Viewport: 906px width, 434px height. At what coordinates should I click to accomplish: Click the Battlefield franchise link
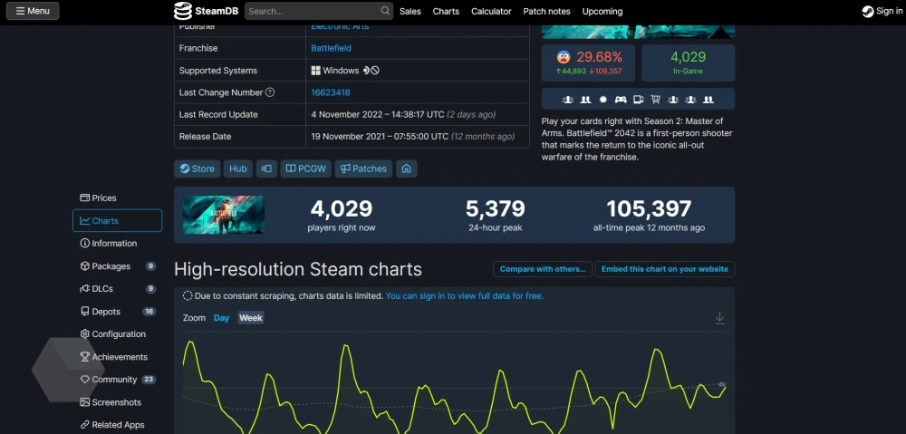pos(331,48)
